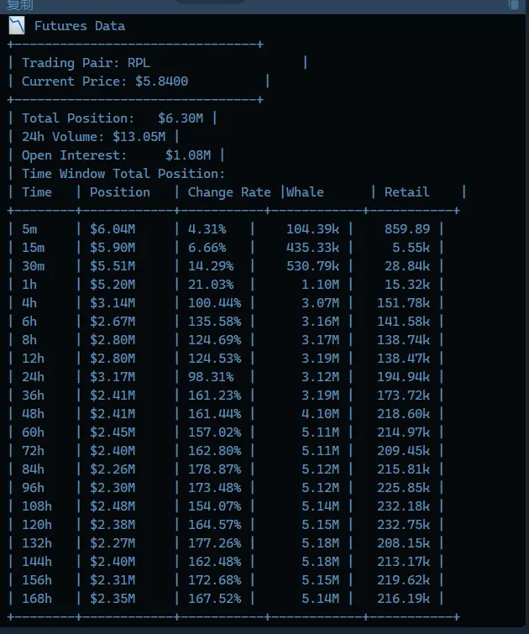The width and height of the screenshot is (529, 634).
Task: Click the '36h' time row label
Action: [33, 395]
